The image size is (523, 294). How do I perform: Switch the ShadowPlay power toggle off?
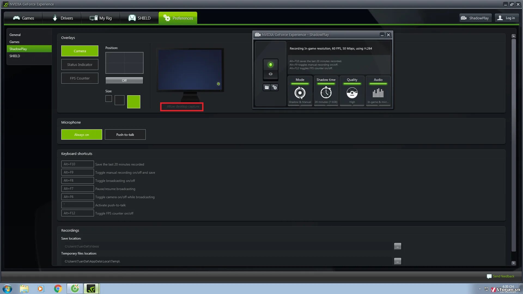(270, 73)
